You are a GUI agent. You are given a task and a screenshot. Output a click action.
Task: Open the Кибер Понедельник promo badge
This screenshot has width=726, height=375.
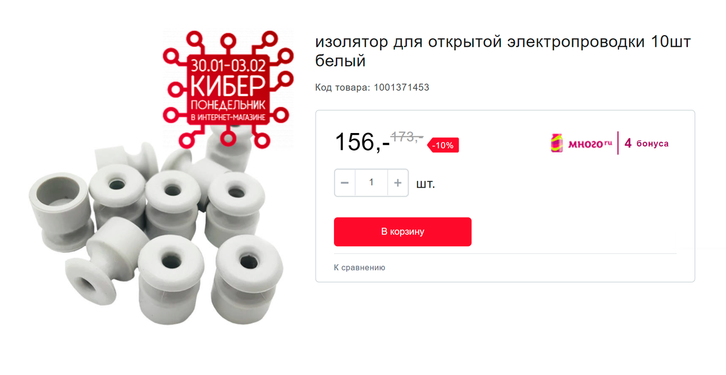point(227,88)
